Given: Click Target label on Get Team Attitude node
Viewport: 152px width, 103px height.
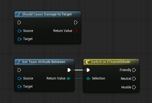Looking at the screenshot, I should coord(28,87).
